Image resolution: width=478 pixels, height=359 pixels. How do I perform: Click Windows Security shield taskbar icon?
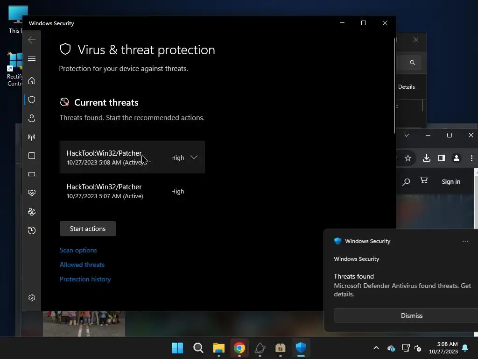click(x=301, y=348)
